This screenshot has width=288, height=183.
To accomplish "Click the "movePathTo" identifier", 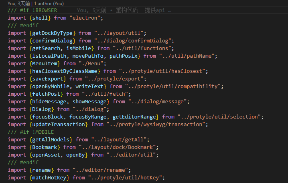I will pyautogui.click(x=88, y=56).
